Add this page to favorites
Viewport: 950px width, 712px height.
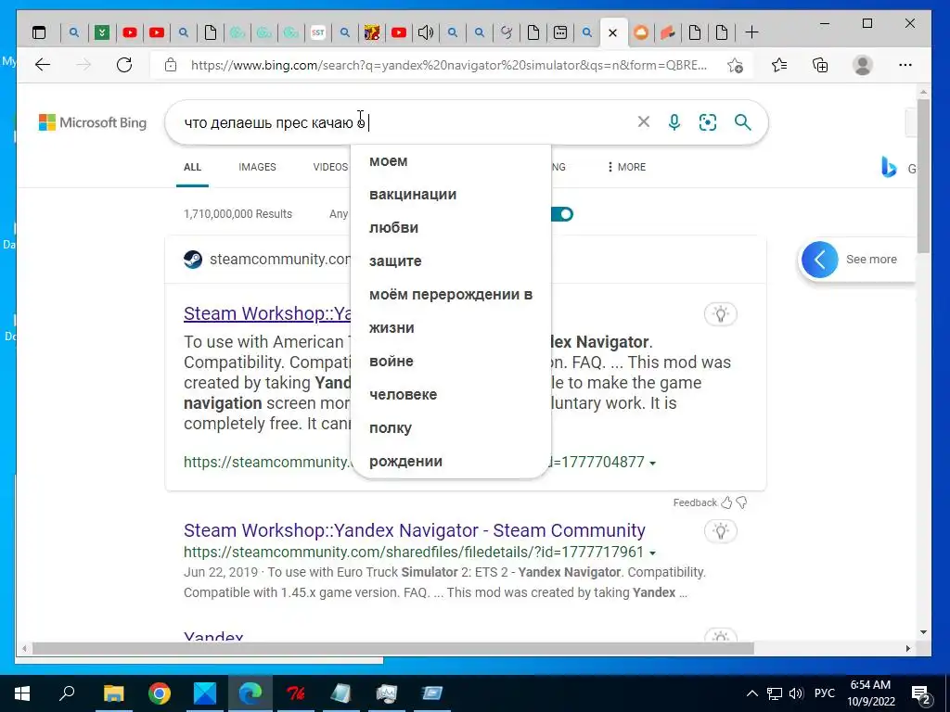tap(735, 65)
